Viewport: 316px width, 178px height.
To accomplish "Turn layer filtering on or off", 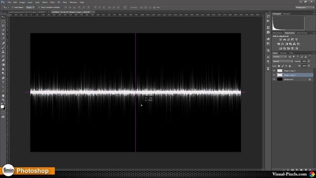I will pyautogui.click(x=310, y=57).
